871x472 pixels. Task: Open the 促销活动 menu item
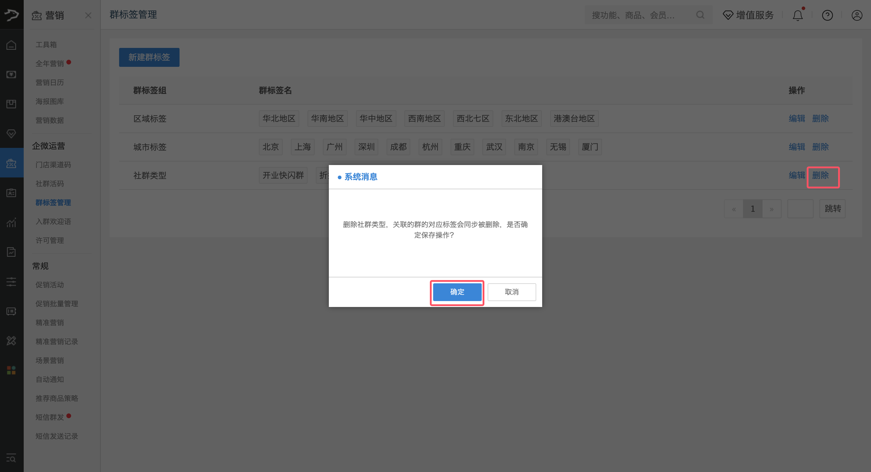click(x=49, y=285)
